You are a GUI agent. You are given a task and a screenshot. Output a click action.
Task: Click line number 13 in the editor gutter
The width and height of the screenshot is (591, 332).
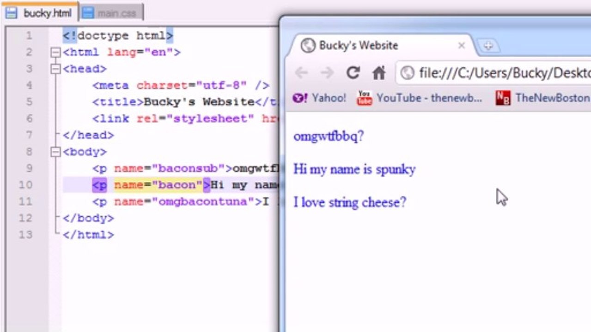point(25,235)
